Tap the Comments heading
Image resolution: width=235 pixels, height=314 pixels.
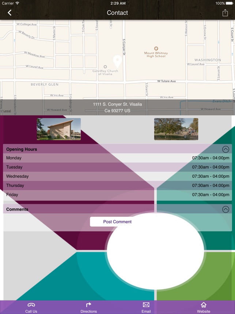point(17,209)
